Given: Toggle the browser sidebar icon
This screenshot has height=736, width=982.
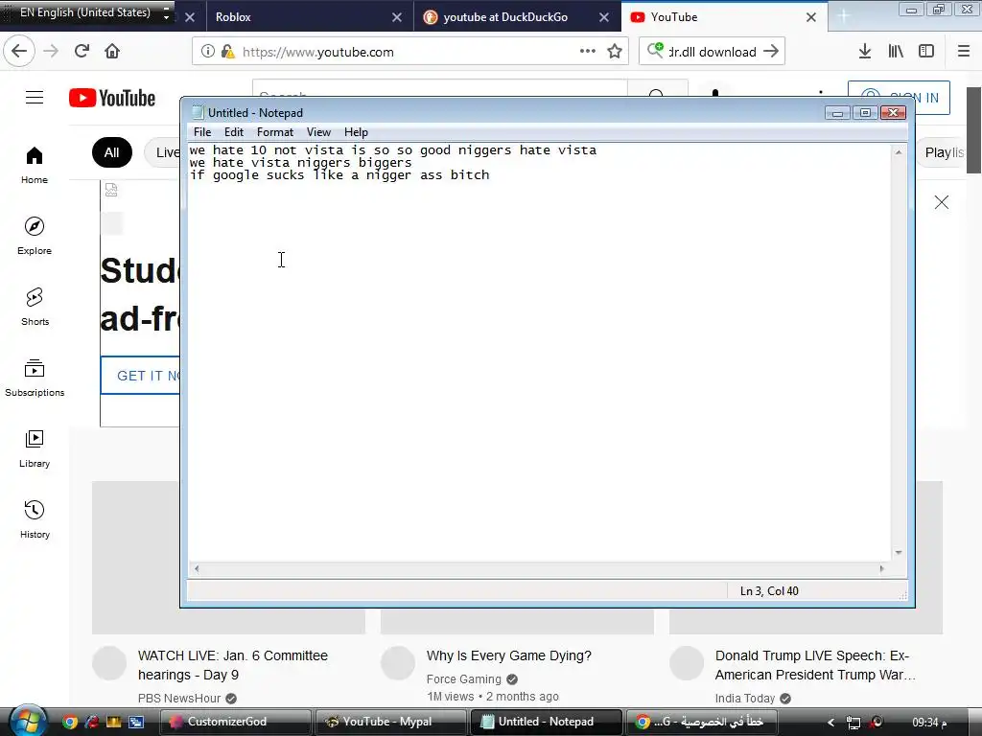Looking at the screenshot, I should click(x=926, y=52).
